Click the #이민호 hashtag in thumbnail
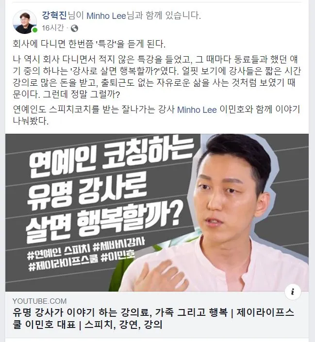Viewport: 315px width, 342px height. (x=118, y=256)
